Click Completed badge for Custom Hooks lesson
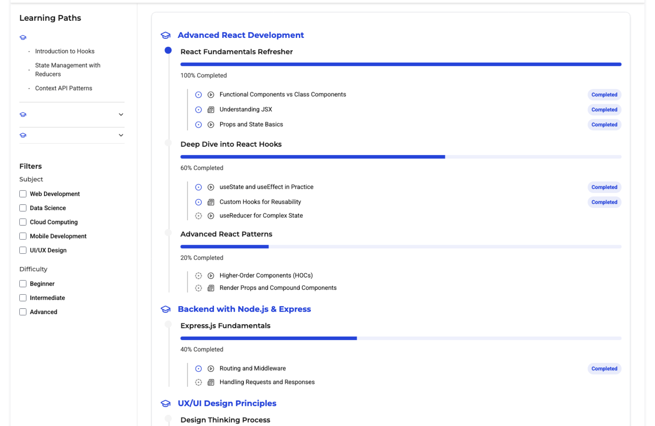The width and height of the screenshot is (655, 426). pos(604,202)
